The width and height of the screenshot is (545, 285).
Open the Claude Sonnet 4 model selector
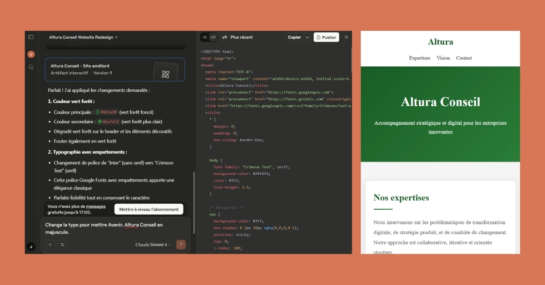pyautogui.click(x=153, y=245)
